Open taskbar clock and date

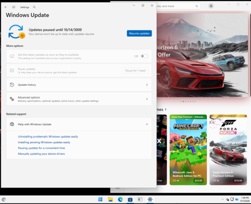(x=245, y=199)
